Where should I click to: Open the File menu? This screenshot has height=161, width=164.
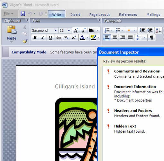[x=8, y=14]
